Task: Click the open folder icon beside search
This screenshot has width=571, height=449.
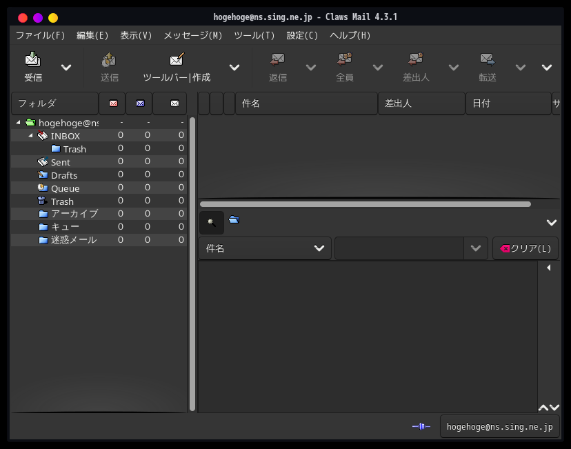Action: (x=234, y=219)
